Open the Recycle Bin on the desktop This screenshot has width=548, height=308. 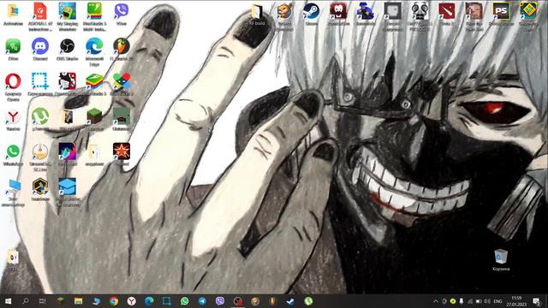coord(501,257)
